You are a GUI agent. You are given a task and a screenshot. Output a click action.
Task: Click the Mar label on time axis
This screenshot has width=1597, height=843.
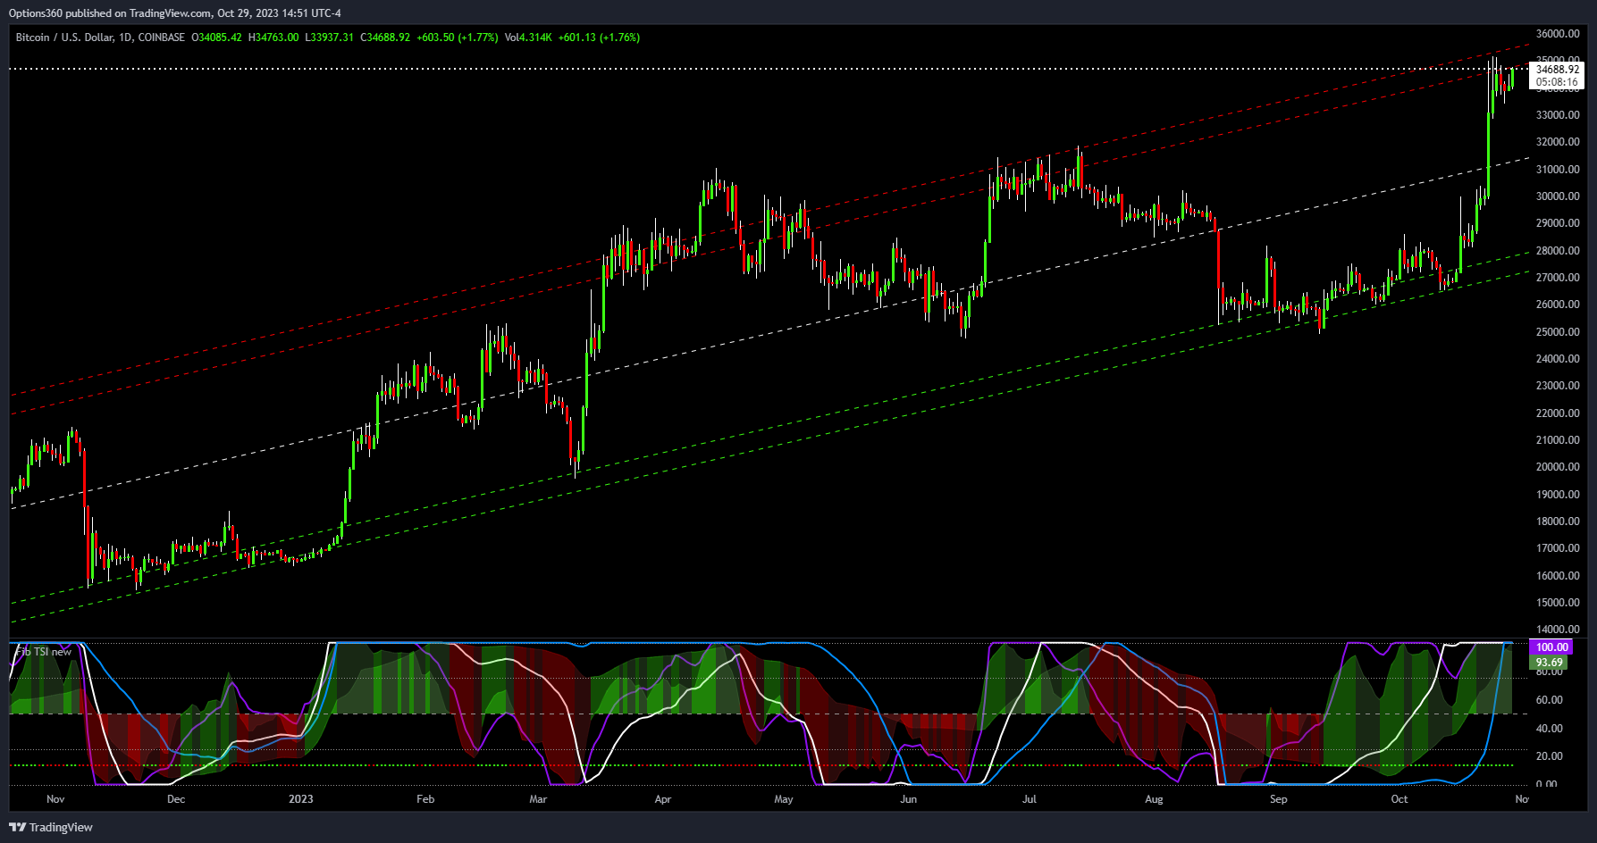[538, 799]
